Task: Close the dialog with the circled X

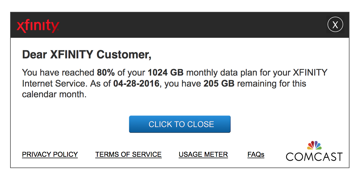Action: (335, 25)
